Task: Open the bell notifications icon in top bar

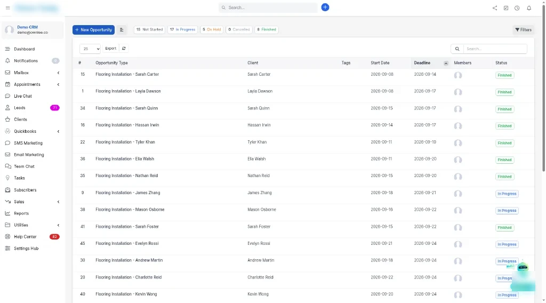Action: click(x=528, y=8)
